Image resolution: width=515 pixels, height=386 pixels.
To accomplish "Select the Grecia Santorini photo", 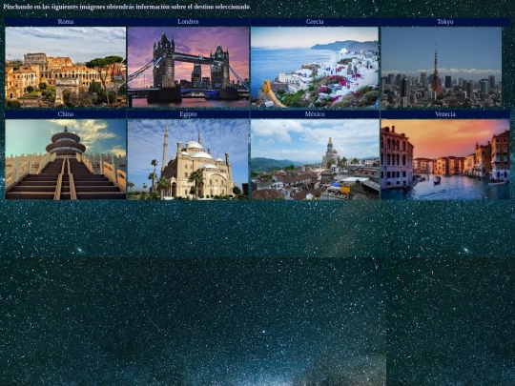I will pos(315,68).
